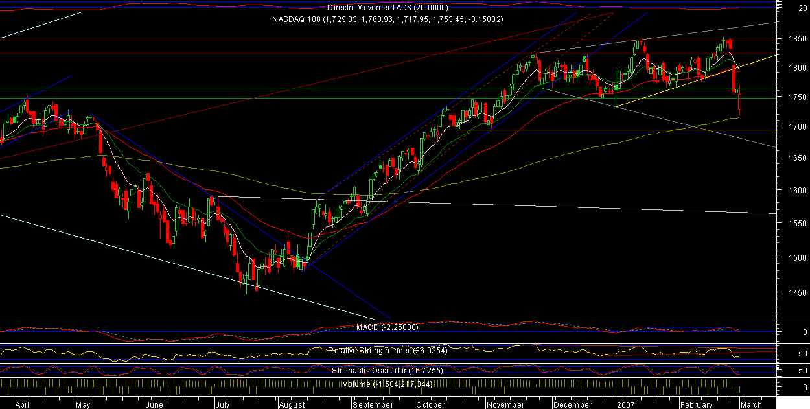
Task: Click the ADX scale value 20
Action: pos(802,8)
